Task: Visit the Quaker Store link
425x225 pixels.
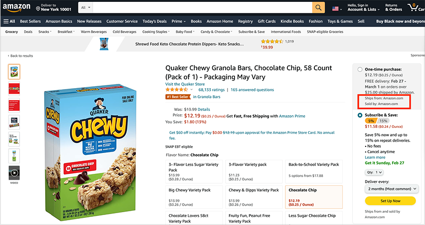Action: (185, 84)
